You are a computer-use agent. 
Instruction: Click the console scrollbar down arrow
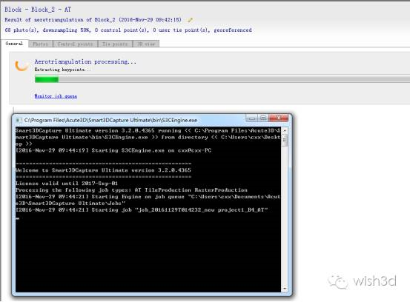click(285, 289)
